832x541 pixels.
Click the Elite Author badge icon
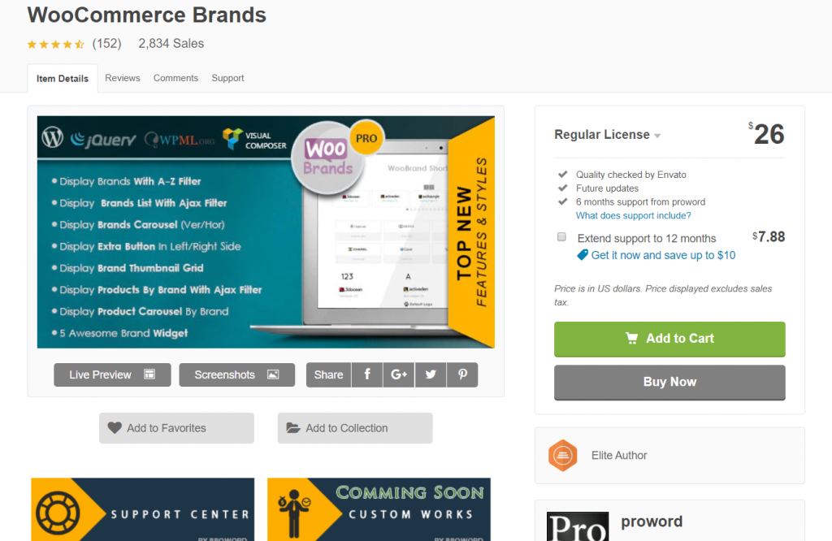562,456
